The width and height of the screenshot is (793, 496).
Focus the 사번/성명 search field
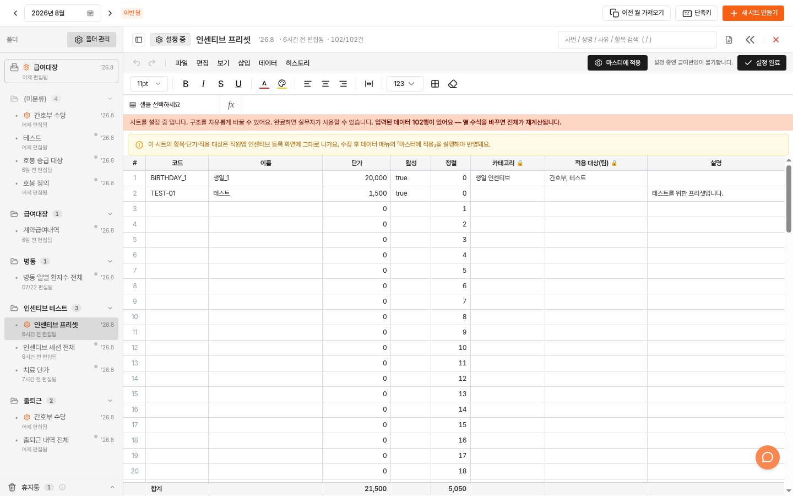(x=637, y=40)
